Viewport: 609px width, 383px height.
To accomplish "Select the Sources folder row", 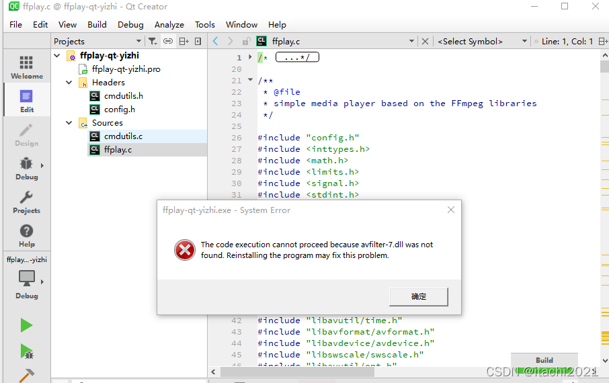I will 107,123.
